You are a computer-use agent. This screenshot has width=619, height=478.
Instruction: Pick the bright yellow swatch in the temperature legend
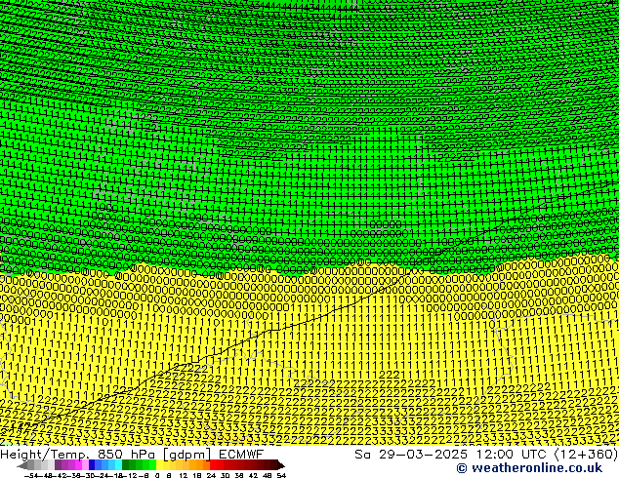click(159, 465)
